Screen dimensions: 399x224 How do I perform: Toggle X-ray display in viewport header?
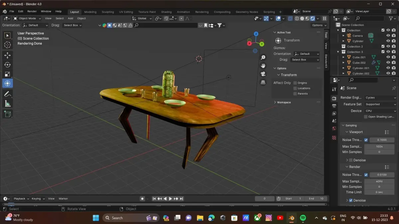(x=290, y=19)
